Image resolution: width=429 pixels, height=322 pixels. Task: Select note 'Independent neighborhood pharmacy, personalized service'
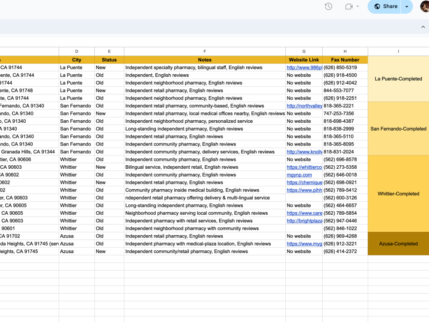tap(205, 121)
